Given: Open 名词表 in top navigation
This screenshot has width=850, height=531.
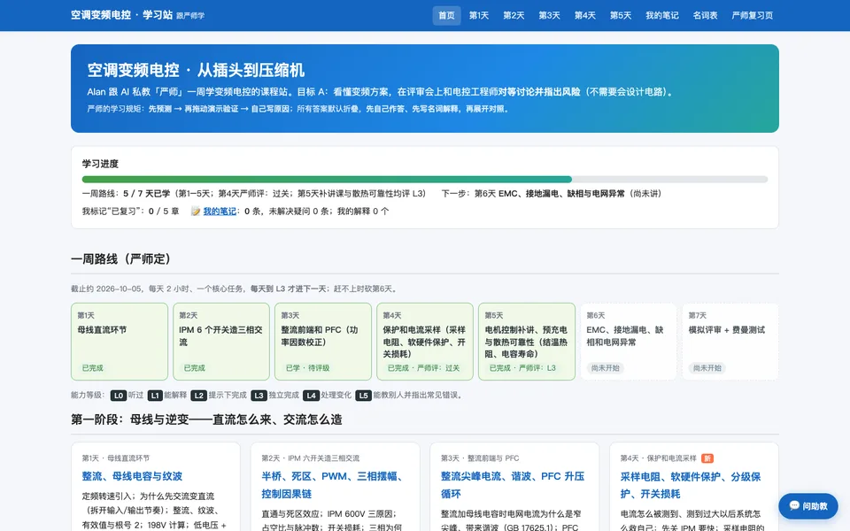Looking at the screenshot, I should (x=706, y=15).
